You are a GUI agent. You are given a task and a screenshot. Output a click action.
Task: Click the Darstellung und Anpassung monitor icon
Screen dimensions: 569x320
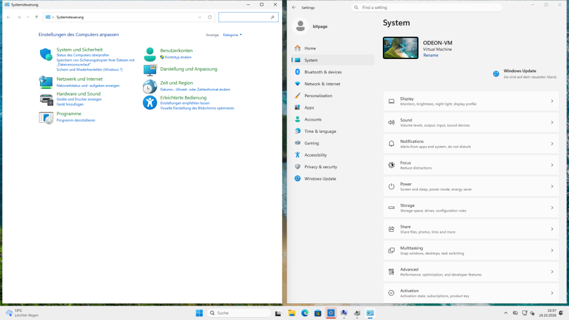(x=150, y=69)
